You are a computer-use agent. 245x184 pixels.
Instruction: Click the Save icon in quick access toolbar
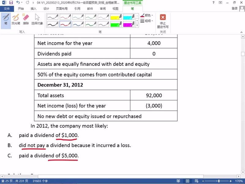11,2
